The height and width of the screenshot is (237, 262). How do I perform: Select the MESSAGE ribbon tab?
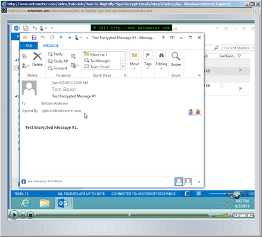51,46
